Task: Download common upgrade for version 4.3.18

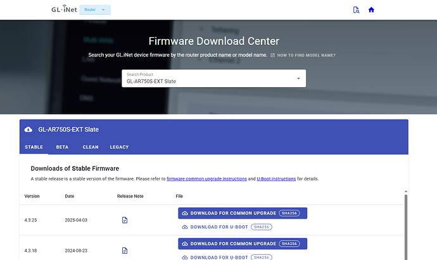Action: point(243,244)
